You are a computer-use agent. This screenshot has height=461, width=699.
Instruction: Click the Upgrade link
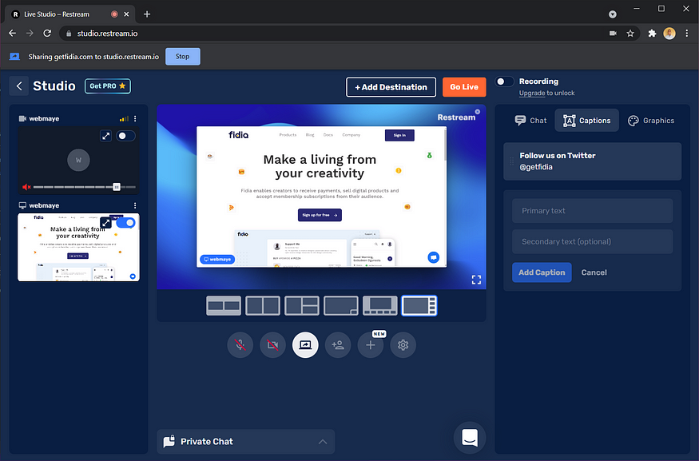[x=532, y=93]
